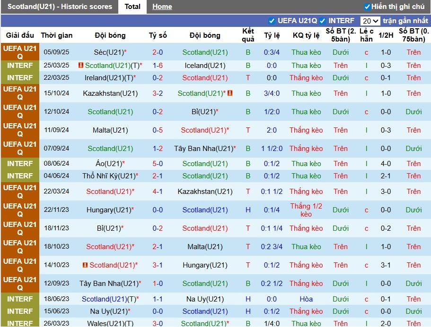Open Iceland(U21) team link

(205, 66)
